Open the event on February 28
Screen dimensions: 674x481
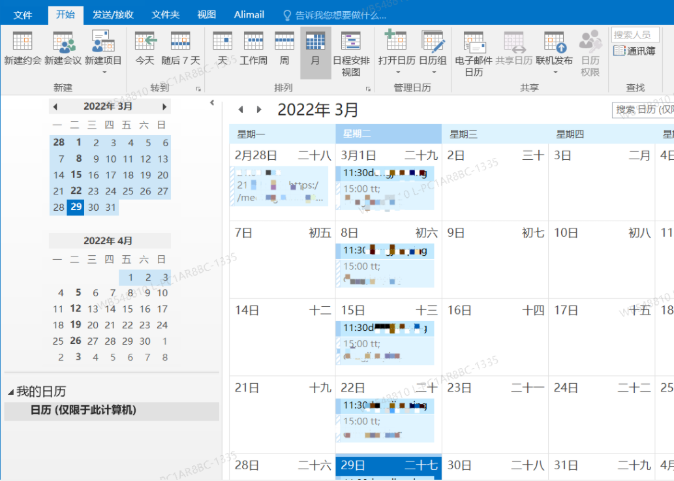click(x=279, y=186)
